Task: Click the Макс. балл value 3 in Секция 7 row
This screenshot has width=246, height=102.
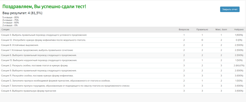Action: (221, 86)
